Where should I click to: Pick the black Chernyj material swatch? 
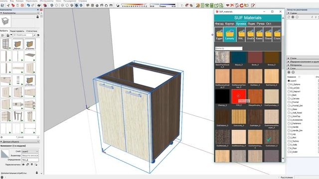[x=222, y=96]
